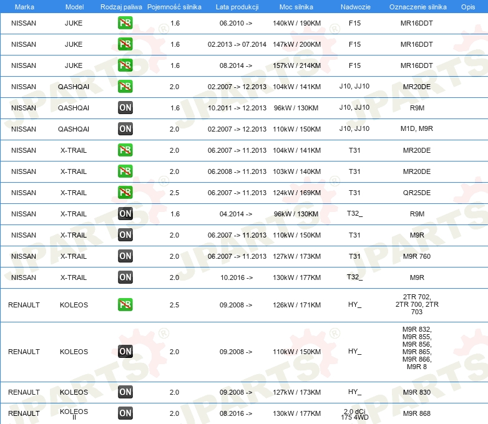Viewport: 488px width, 424px height.
Task: Click the ON diesel icon in the X-TRAIL 04.2014 row
Action: point(125,214)
